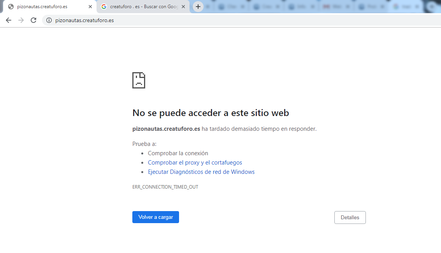The height and width of the screenshot is (253, 441).
Task: Run Ejecutar Diagnósticos de red de Windows
Action: (x=201, y=172)
